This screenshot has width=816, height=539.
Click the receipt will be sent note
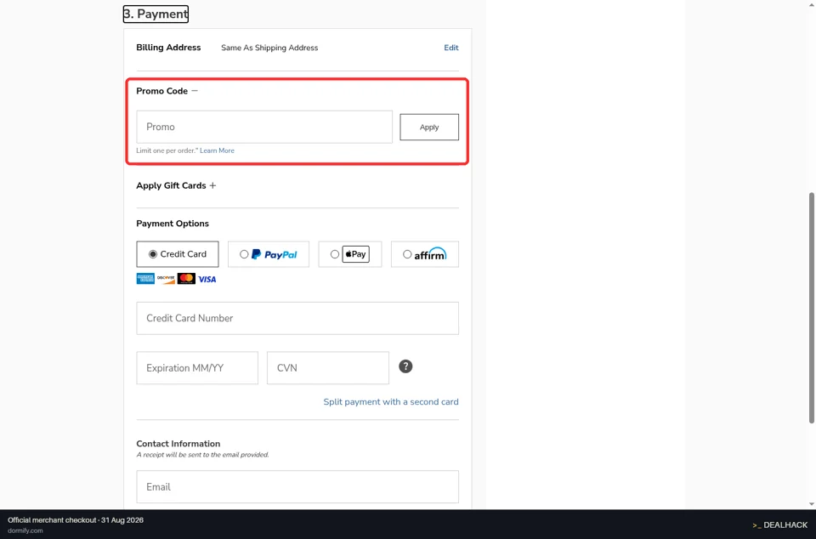pyautogui.click(x=202, y=454)
